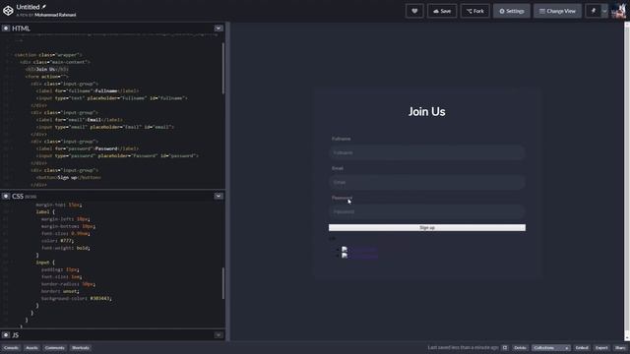Open the Shortcuts panel
Screen dimensions: 630x354
[x=81, y=347]
